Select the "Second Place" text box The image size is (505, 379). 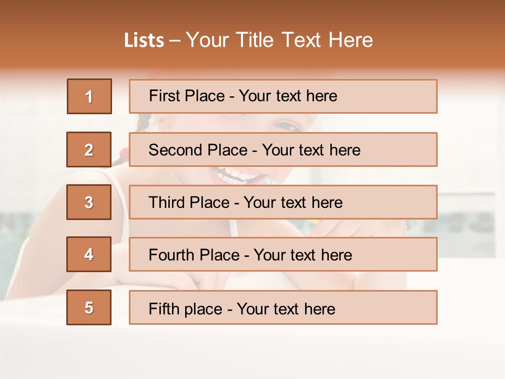click(x=283, y=149)
